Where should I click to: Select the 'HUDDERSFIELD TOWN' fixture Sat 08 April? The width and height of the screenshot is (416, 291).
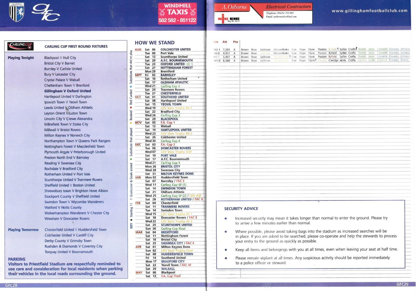coord(177,254)
